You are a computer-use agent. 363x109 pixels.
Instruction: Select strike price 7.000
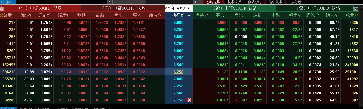pyautogui.click(x=178, y=79)
